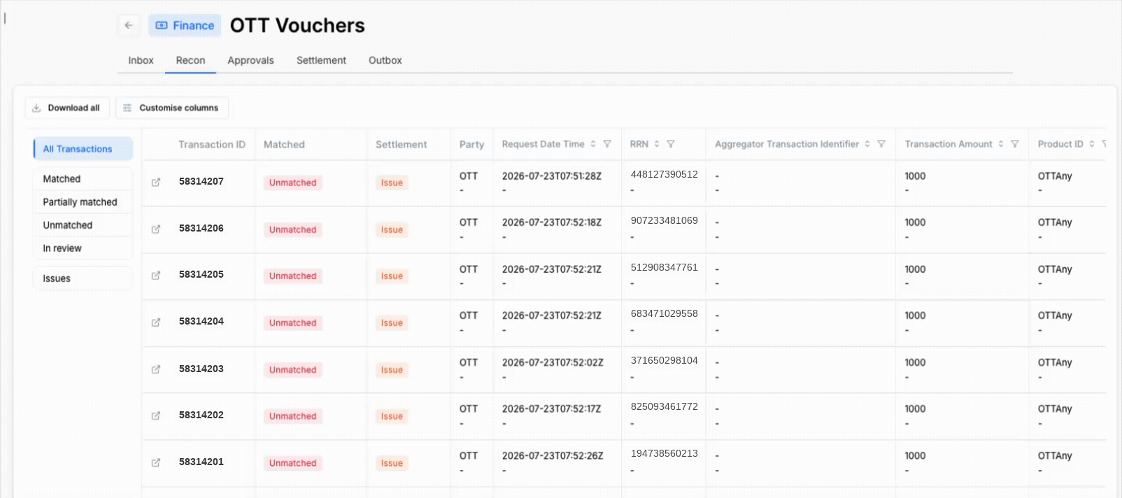The height and width of the screenshot is (498, 1122).
Task: Open external link icon for transaction 58314202
Action: 156,415
